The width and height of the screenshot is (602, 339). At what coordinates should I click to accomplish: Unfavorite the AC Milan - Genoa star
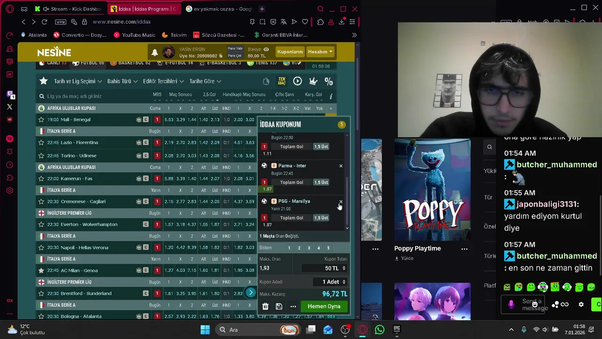pyautogui.click(x=41, y=271)
